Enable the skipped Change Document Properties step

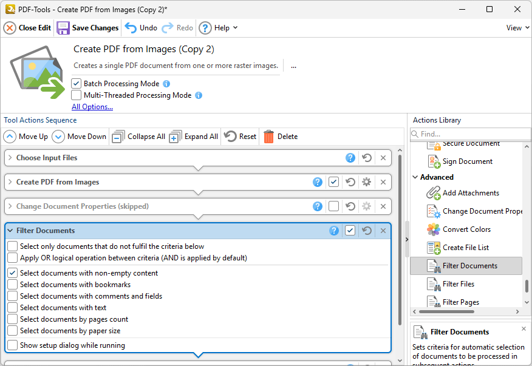pos(333,206)
